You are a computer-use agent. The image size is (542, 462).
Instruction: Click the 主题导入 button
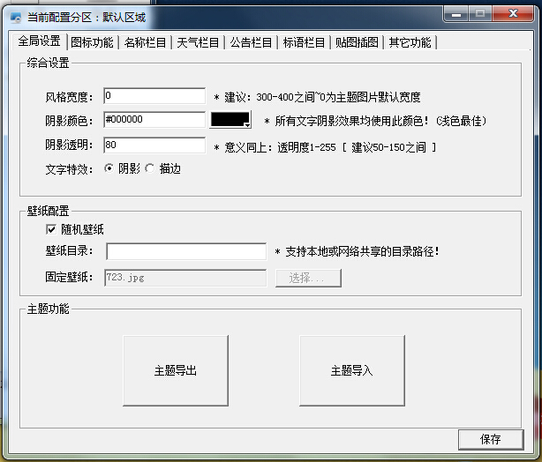(x=352, y=370)
